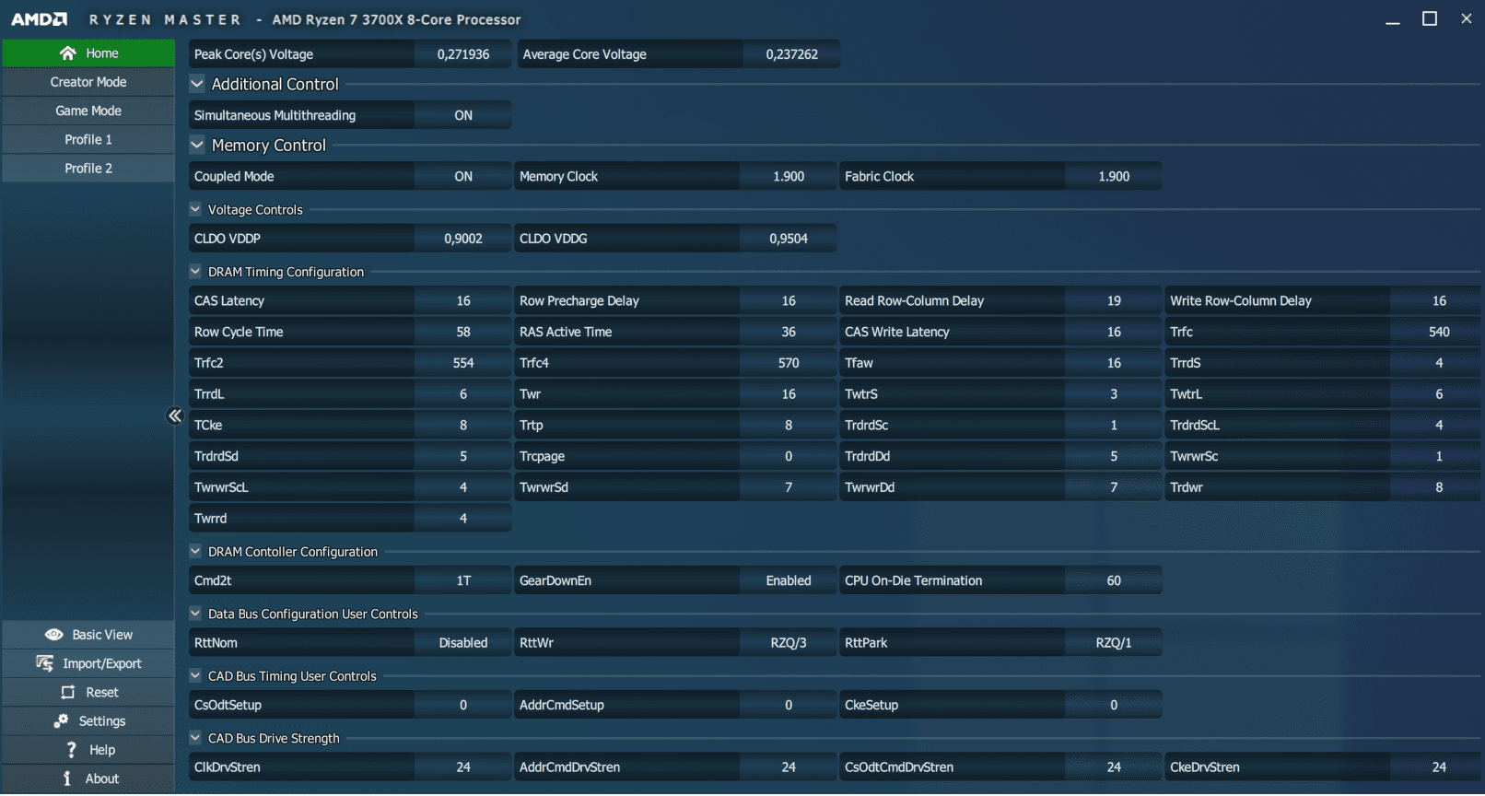1485x796 pixels.
Task: Click Twrrd value 4
Action: [x=463, y=518]
